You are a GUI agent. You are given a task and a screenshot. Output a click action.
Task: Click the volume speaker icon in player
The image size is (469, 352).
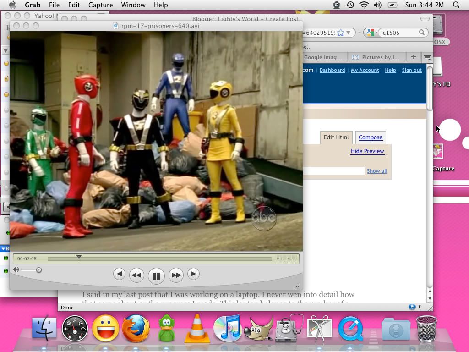pos(16,269)
